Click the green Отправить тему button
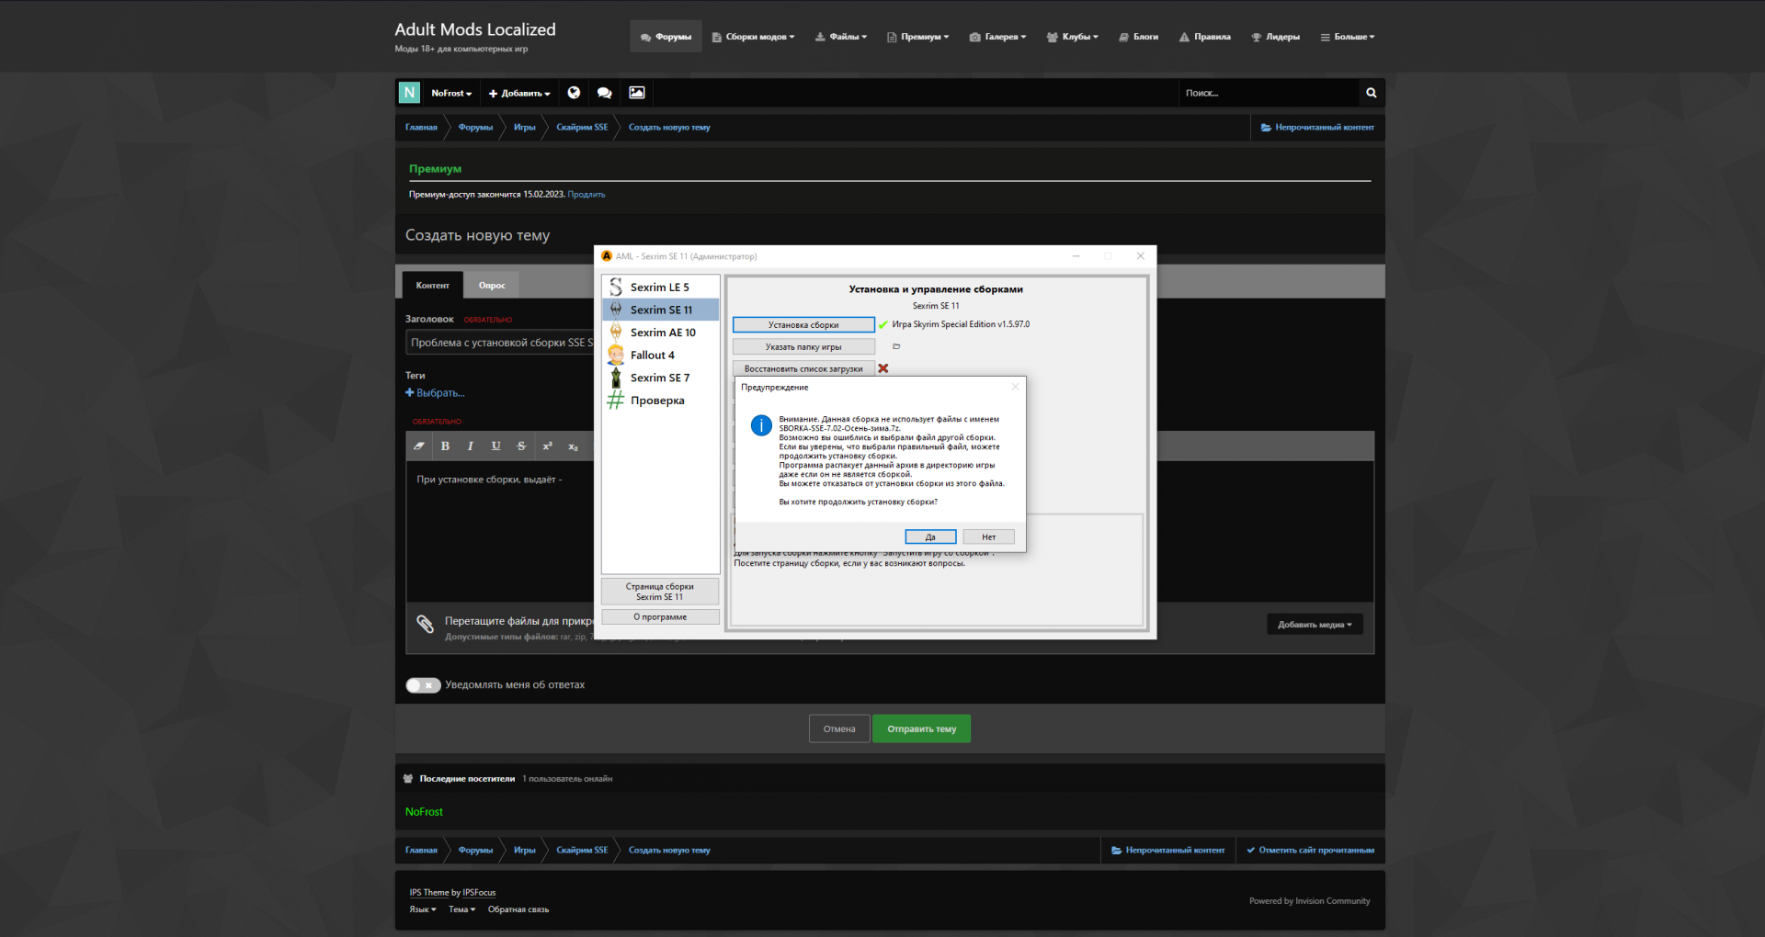The width and height of the screenshot is (1765, 937). tap(921, 729)
